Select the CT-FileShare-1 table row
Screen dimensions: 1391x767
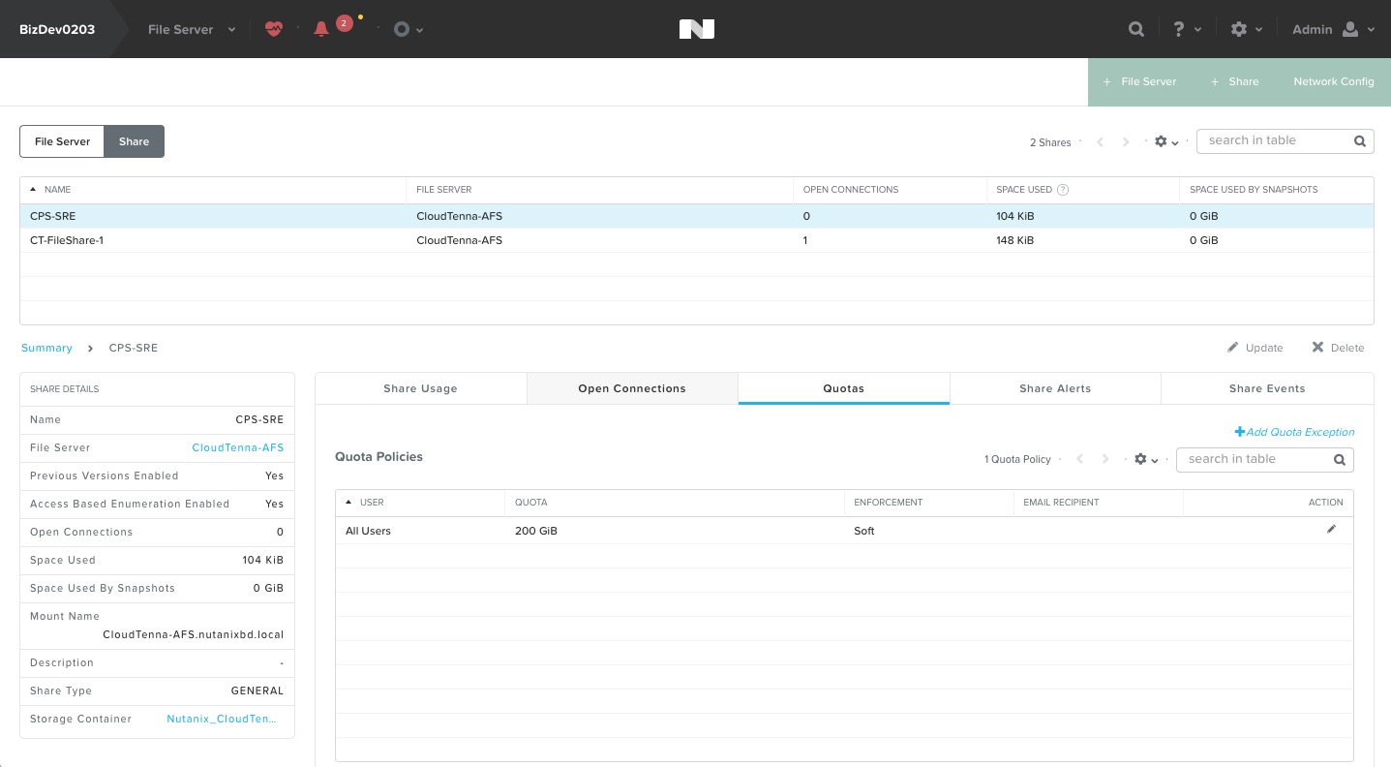[x=696, y=240]
